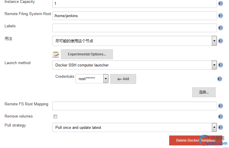Image resolution: width=229 pixels, height=148 pixels.
Task: Open help for Remote FS Root Mapping
Action: 220,106
